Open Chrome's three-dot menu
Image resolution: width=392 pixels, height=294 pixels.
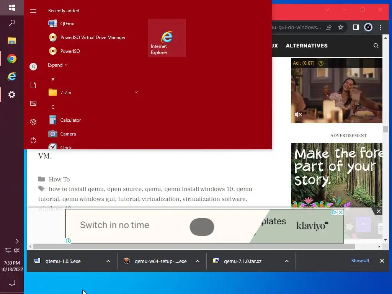click(x=381, y=27)
